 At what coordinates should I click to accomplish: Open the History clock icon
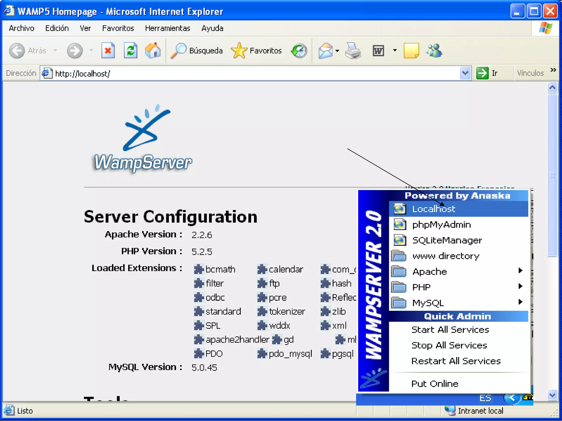(x=299, y=51)
